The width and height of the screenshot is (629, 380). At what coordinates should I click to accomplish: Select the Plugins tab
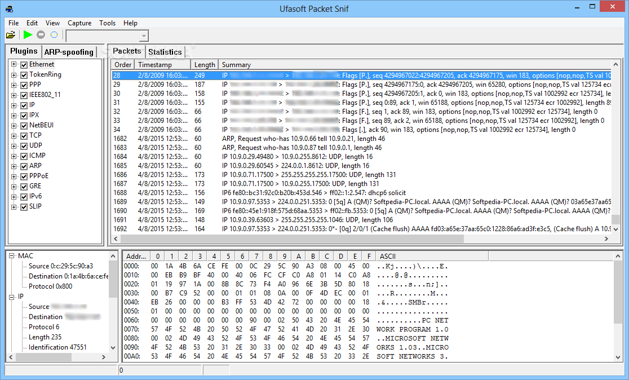[x=24, y=51]
